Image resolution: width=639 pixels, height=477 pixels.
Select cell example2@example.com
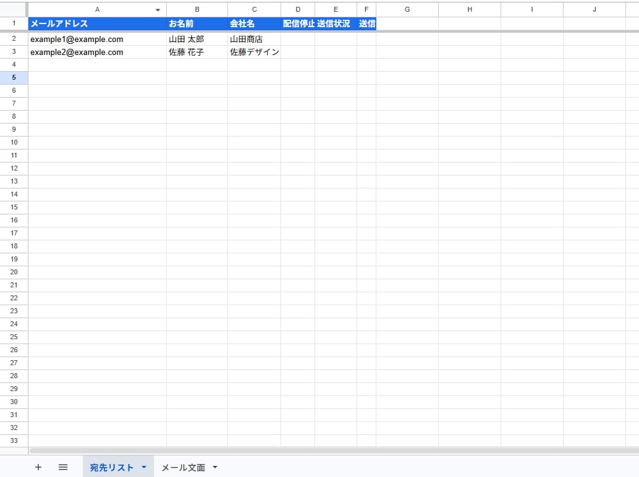pos(98,52)
